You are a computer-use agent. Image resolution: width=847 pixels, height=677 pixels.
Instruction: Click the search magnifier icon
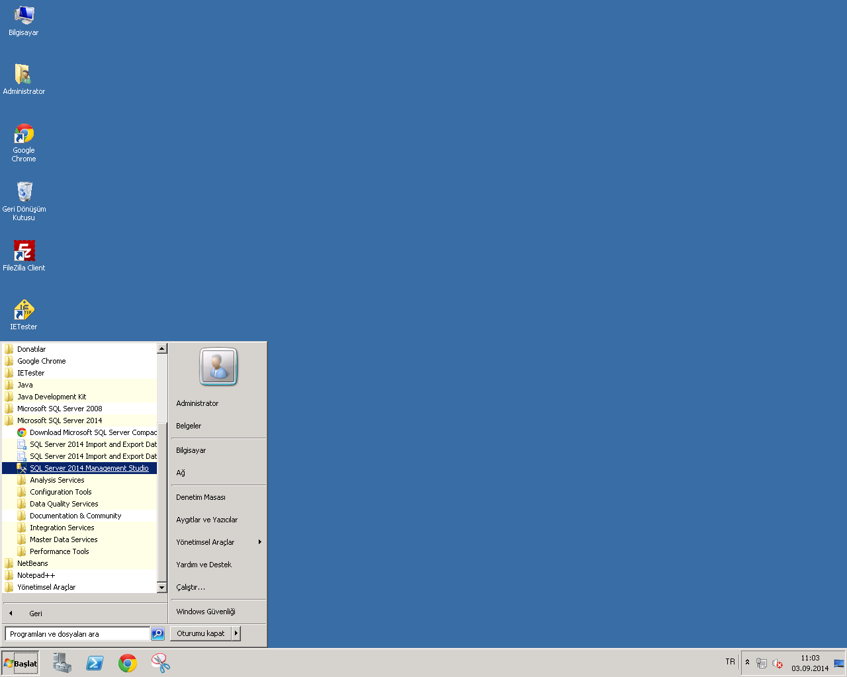157,633
